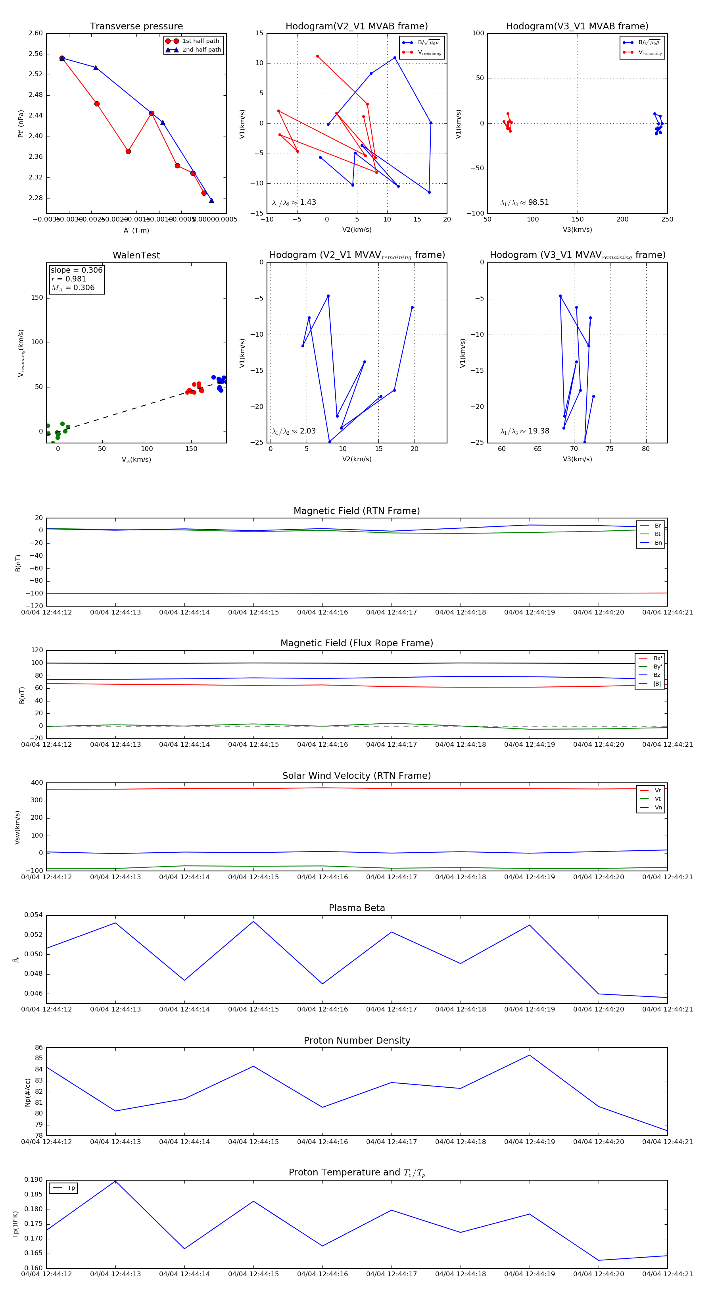Click the Hodogram V2_V1 MVAV remaining frame title
The width and height of the screenshot is (714, 1310).
[357, 255]
